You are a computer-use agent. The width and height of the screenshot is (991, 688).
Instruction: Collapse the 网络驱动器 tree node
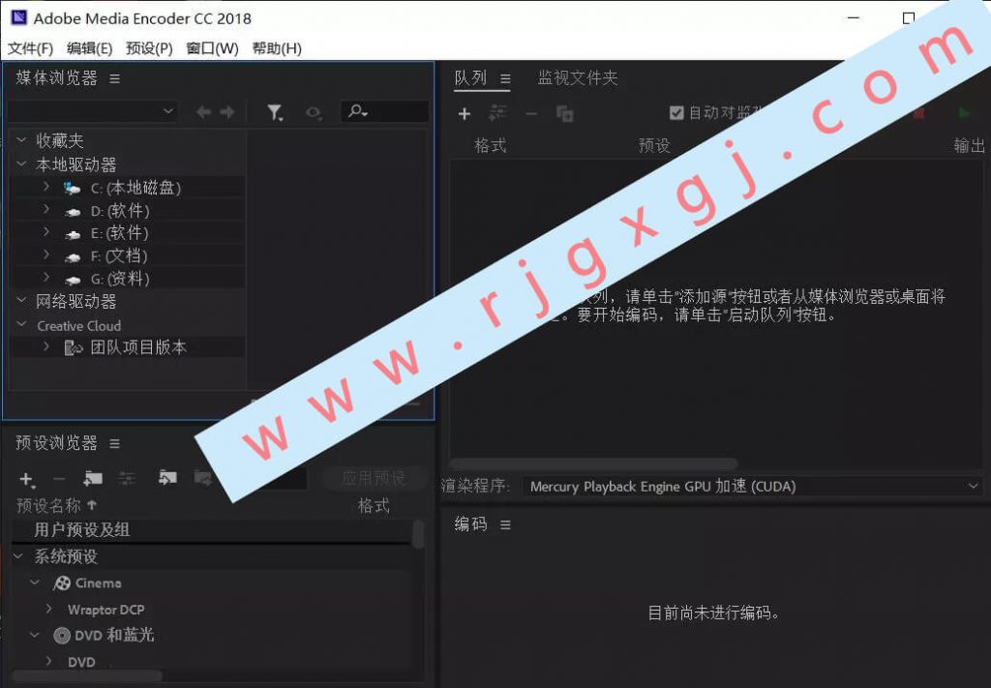tap(21, 301)
